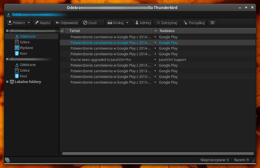Open the Wysłane sent folder
The image size is (260, 168).
click(26, 48)
